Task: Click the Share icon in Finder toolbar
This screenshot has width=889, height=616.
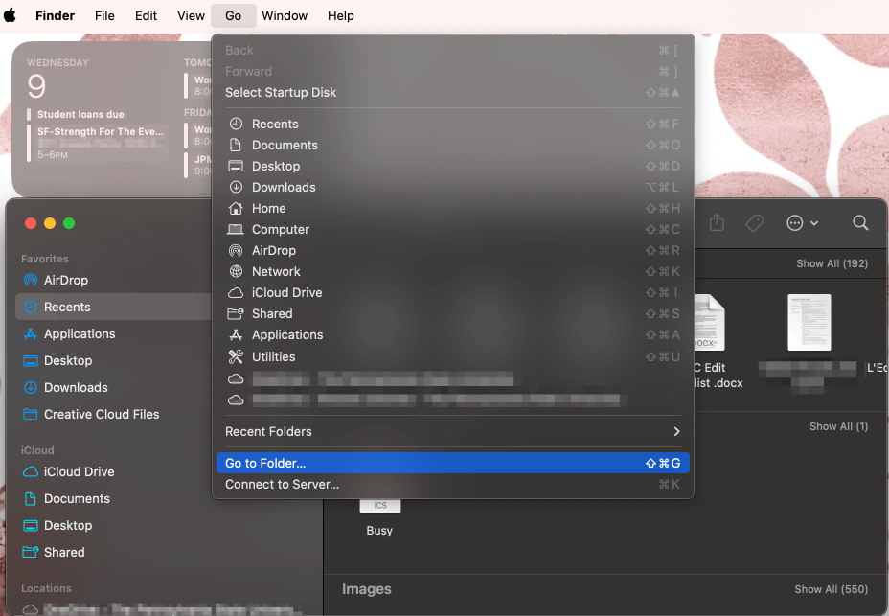Action: [717, 223]
